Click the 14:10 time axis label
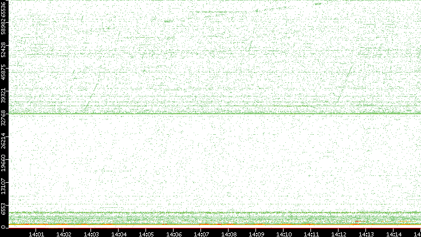This screenshot has width=421, height=237. coord(284,234)
